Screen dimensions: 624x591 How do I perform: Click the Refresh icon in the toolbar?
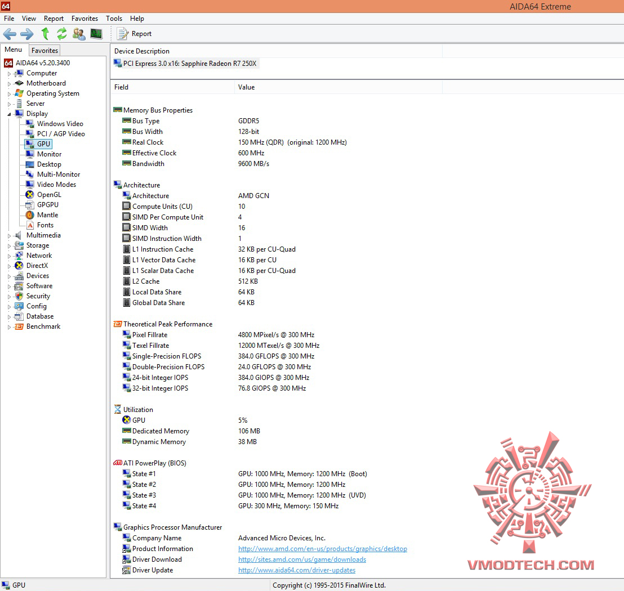coord(62,34)
